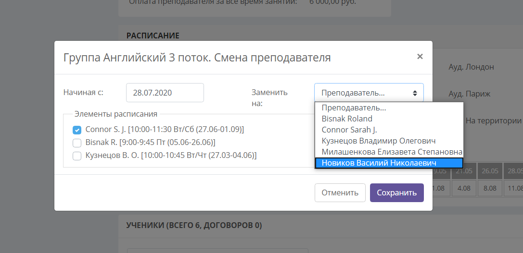Uncheck Connor S. J. schedule element checkbox
The height and width of the screenshot is (253, 523).
[77, 130]
